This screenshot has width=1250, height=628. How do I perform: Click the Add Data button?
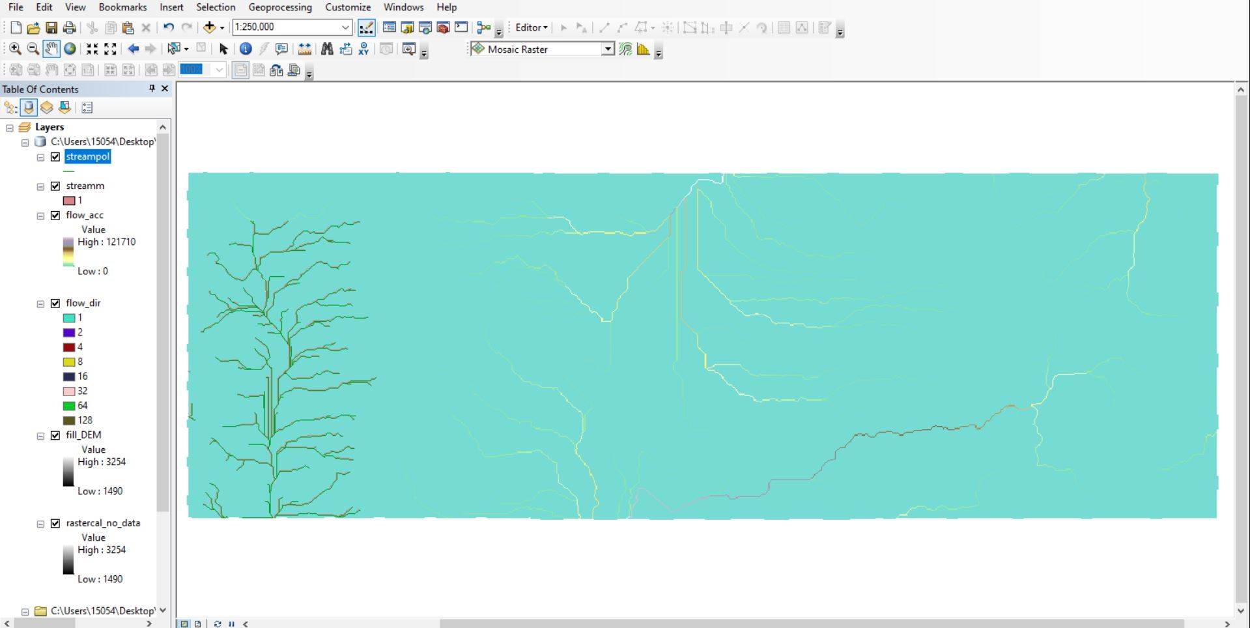click(x=209, y=27)
